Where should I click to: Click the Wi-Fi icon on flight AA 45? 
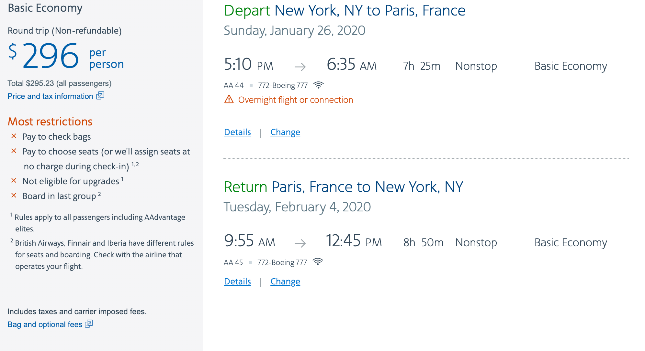pos(318,262)
